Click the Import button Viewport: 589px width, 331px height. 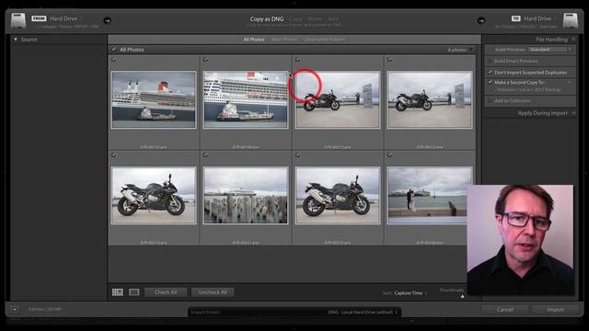(x=555, y=310)
